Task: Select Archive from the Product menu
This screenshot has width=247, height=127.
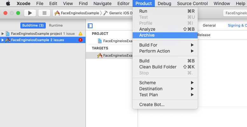Action: tap(147, 35)
